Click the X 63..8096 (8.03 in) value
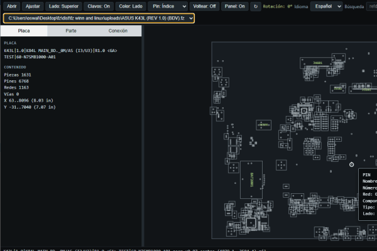Screen dimensions: 377x251 pyautogui.click(x=28, y=100)
